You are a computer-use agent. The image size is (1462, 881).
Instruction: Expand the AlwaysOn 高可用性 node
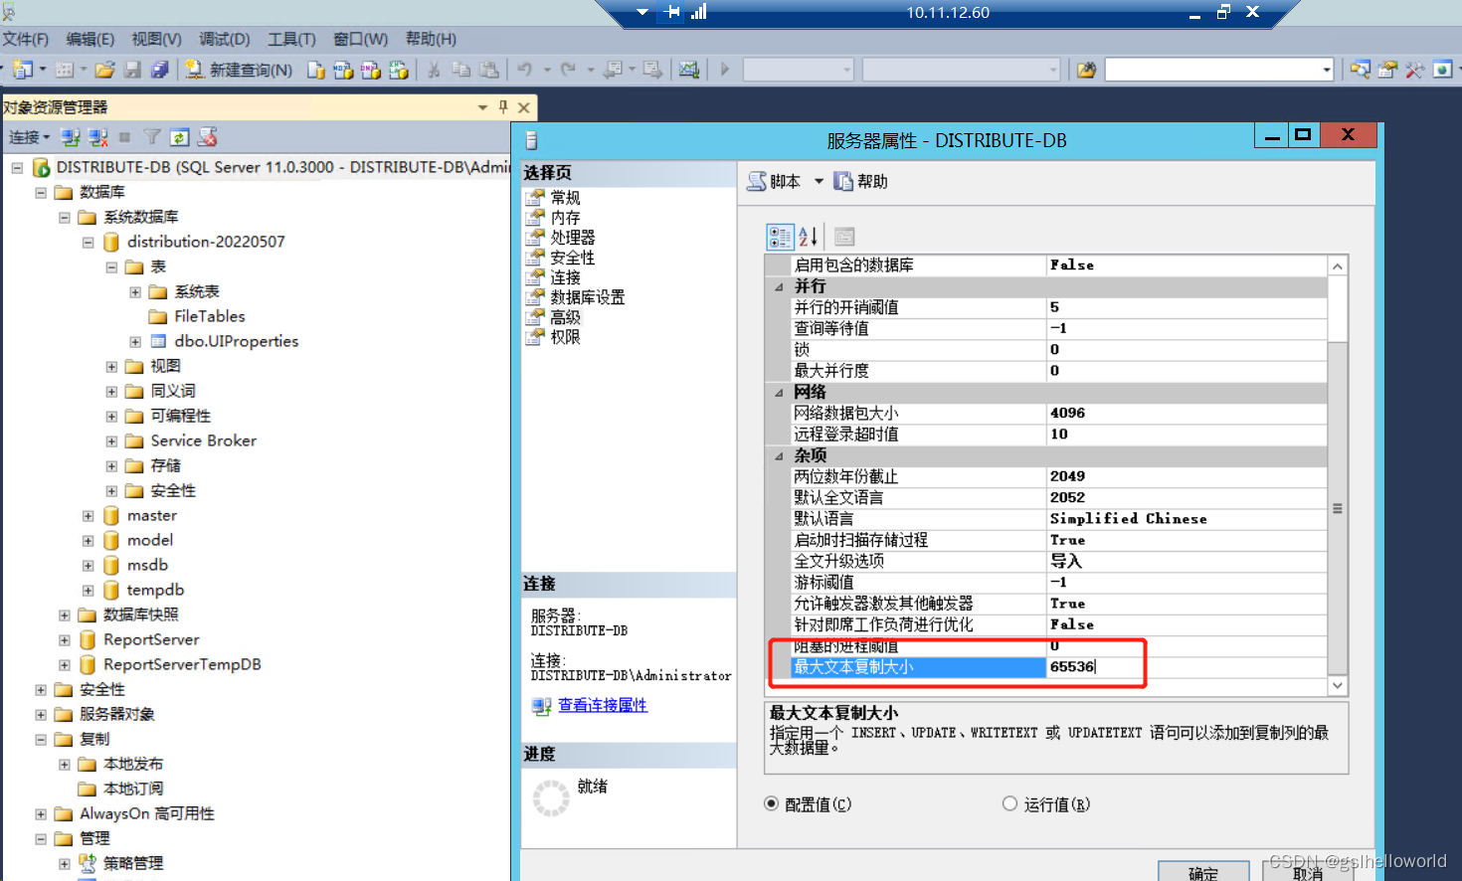[41, 813]
